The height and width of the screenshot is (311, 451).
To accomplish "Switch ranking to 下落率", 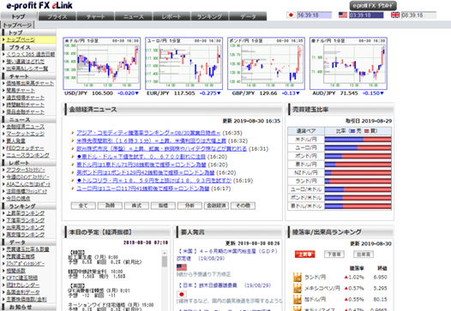I will (334, 254).
